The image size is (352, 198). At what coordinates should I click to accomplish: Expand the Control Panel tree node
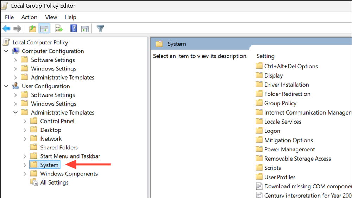coord(25,121)
